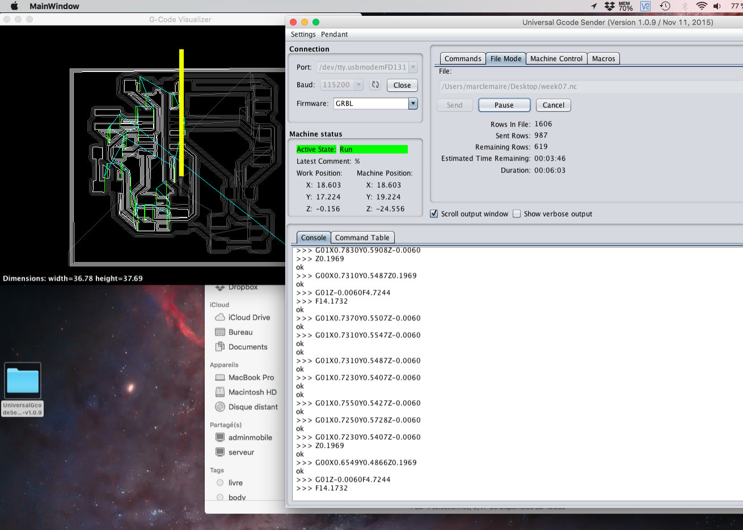743x530 pixels.
Task: Cancel the G-code job
Action: [554, 105]
